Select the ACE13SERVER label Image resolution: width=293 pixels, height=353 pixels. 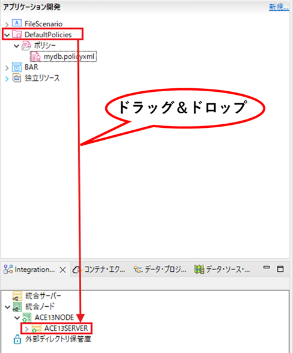pos(66,328)
